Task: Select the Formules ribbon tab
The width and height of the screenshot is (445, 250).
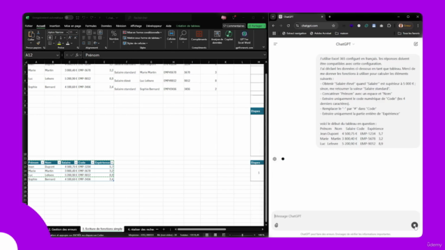Action: (x=91, y=26)
